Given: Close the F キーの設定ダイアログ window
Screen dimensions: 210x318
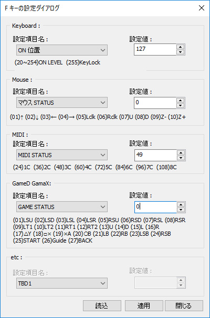Looking at the screenshot, I should [x=202, y=8].
